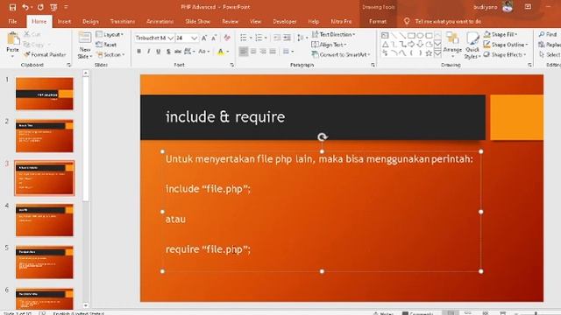This screenshot has height=315, width=561.
Task: Open the font name dropdown
Action: (171, 38)
